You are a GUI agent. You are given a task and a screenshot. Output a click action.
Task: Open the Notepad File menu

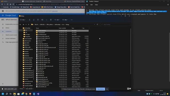[x=87, y=5]
